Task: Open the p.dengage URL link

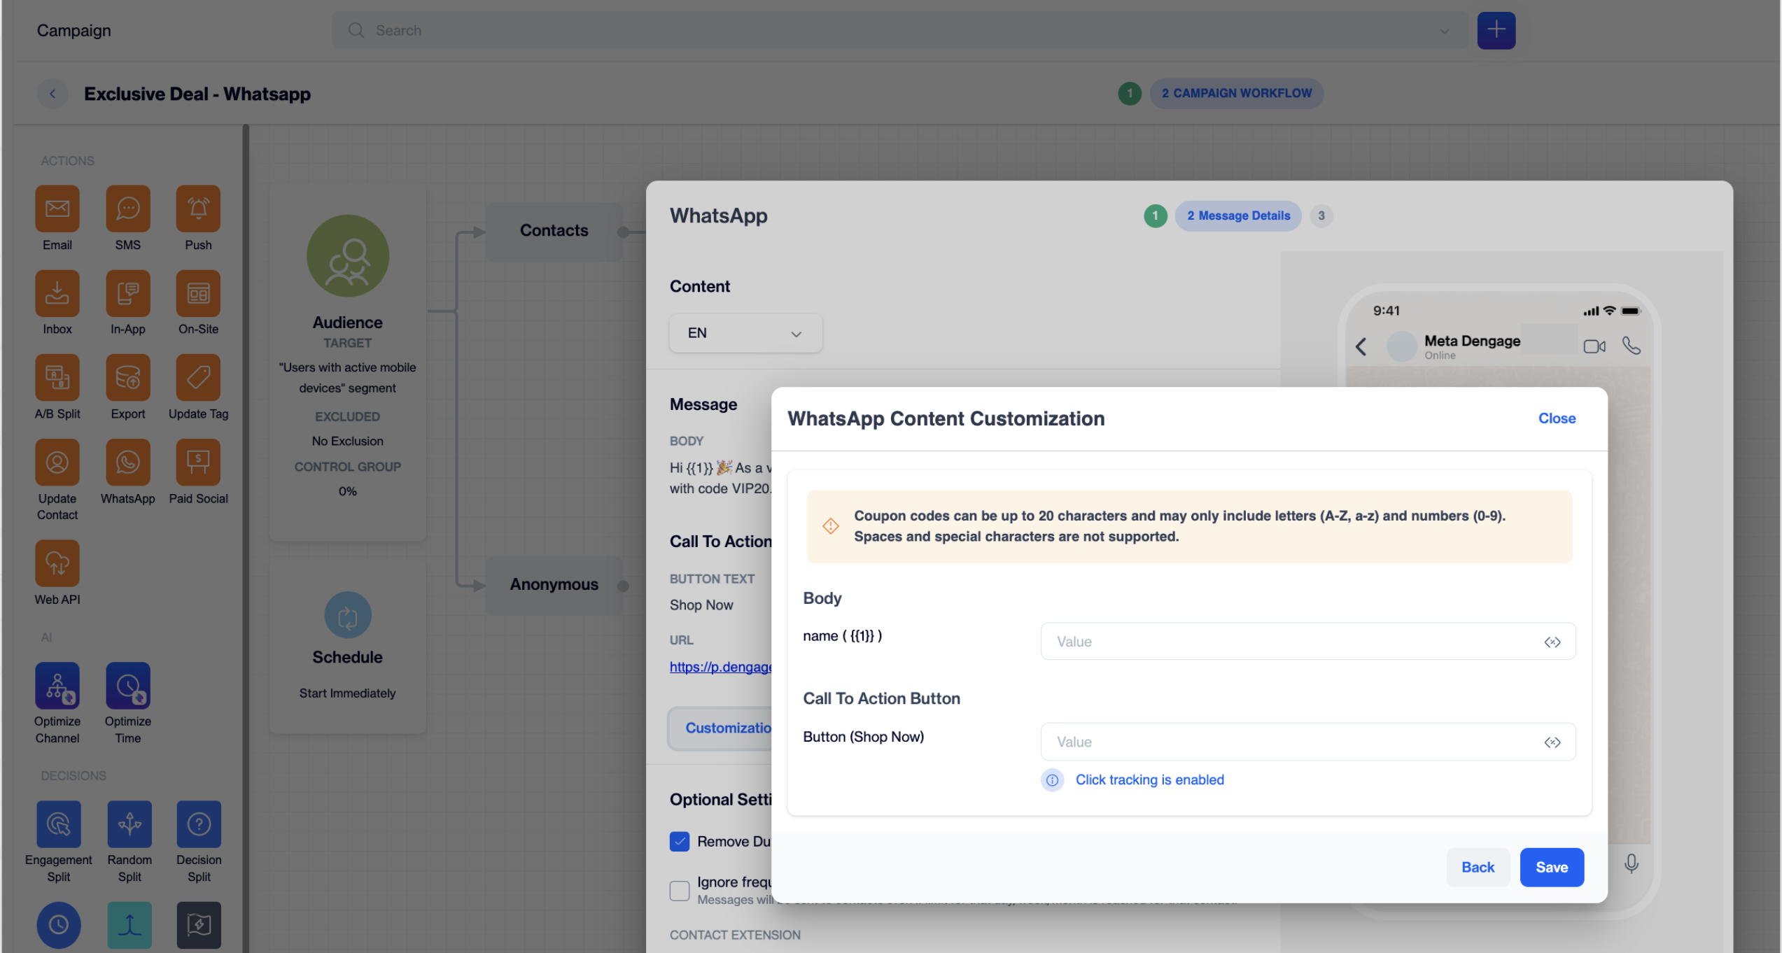Action: coord(720,668)
